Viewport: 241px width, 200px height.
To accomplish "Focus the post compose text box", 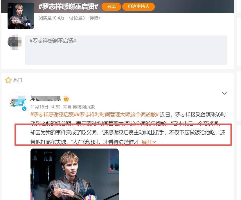I will coord(126,50).
